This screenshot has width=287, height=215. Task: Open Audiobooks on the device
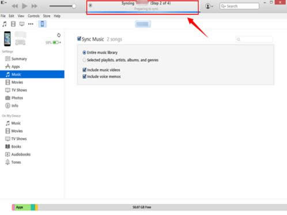click(32, 154)
